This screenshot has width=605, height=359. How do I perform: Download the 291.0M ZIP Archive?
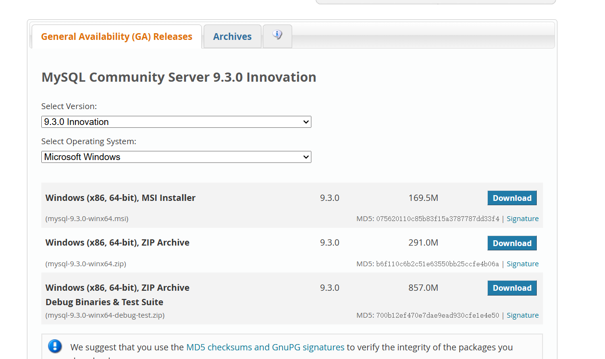tap(512, 243)
